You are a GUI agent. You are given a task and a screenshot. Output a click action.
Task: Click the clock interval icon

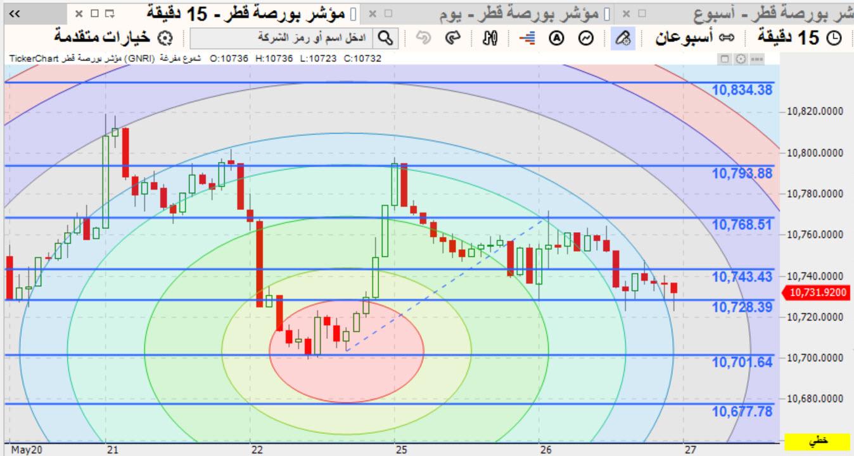[x=836, y=38]
